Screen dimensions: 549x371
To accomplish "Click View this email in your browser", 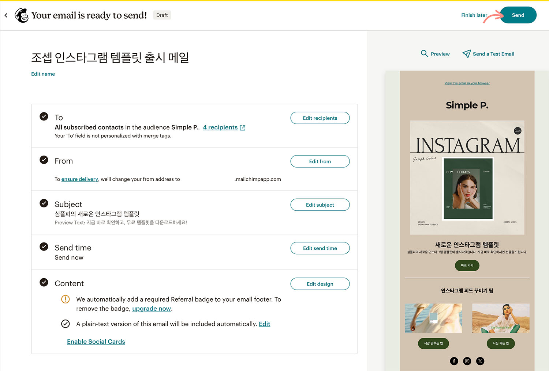I will click(467, 83).
